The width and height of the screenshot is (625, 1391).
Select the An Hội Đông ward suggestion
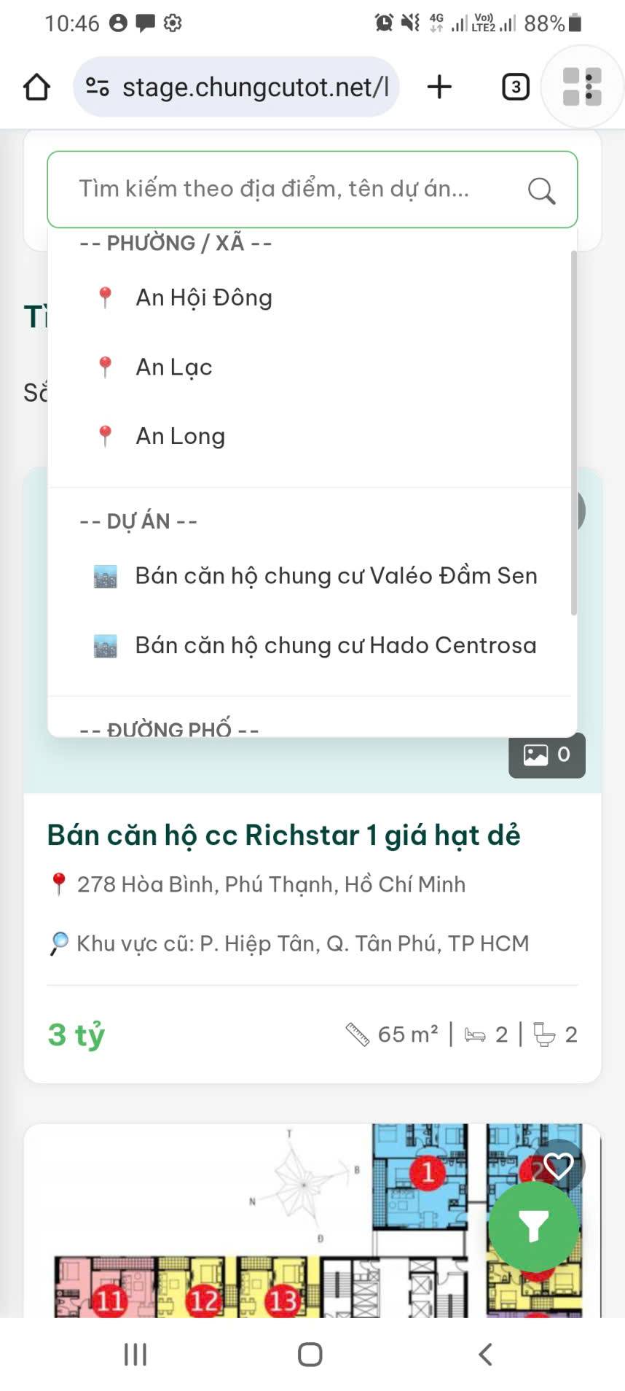tap(203, 297)
